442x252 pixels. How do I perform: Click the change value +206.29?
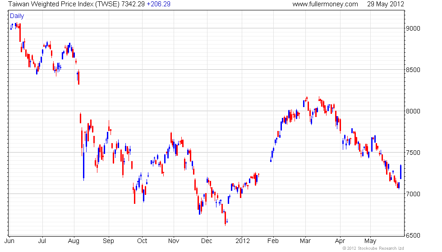coord(158,4)
